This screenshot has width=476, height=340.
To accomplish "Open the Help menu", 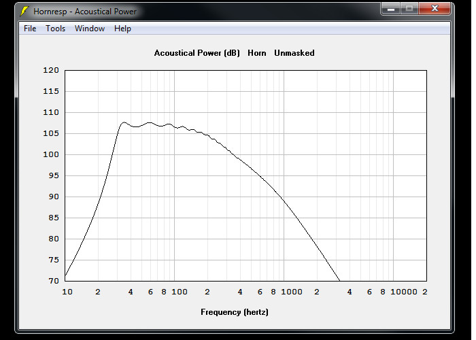I will tap(122, 29).
